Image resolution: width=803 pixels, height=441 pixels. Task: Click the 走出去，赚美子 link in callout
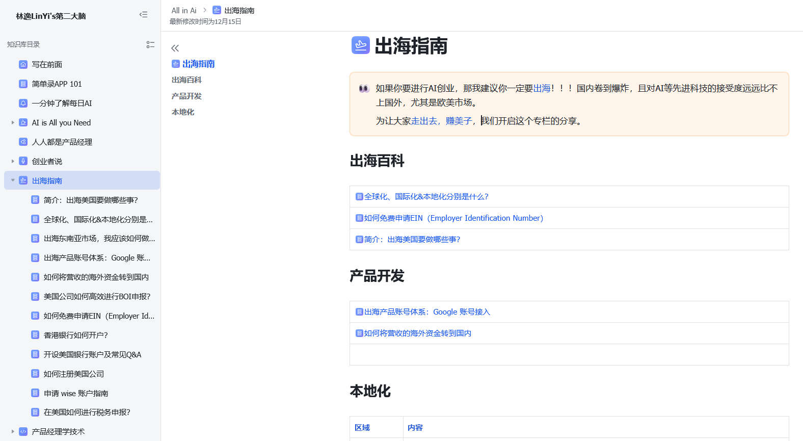click(441, 121)
